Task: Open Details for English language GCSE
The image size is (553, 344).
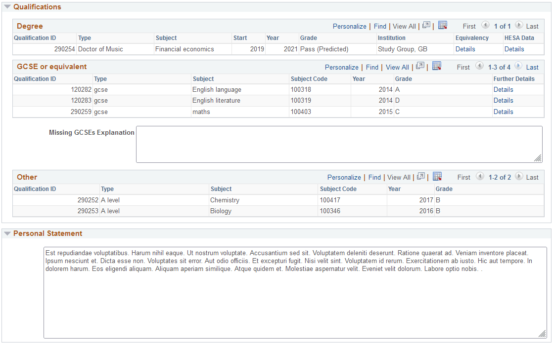Action: coord(503,89)
